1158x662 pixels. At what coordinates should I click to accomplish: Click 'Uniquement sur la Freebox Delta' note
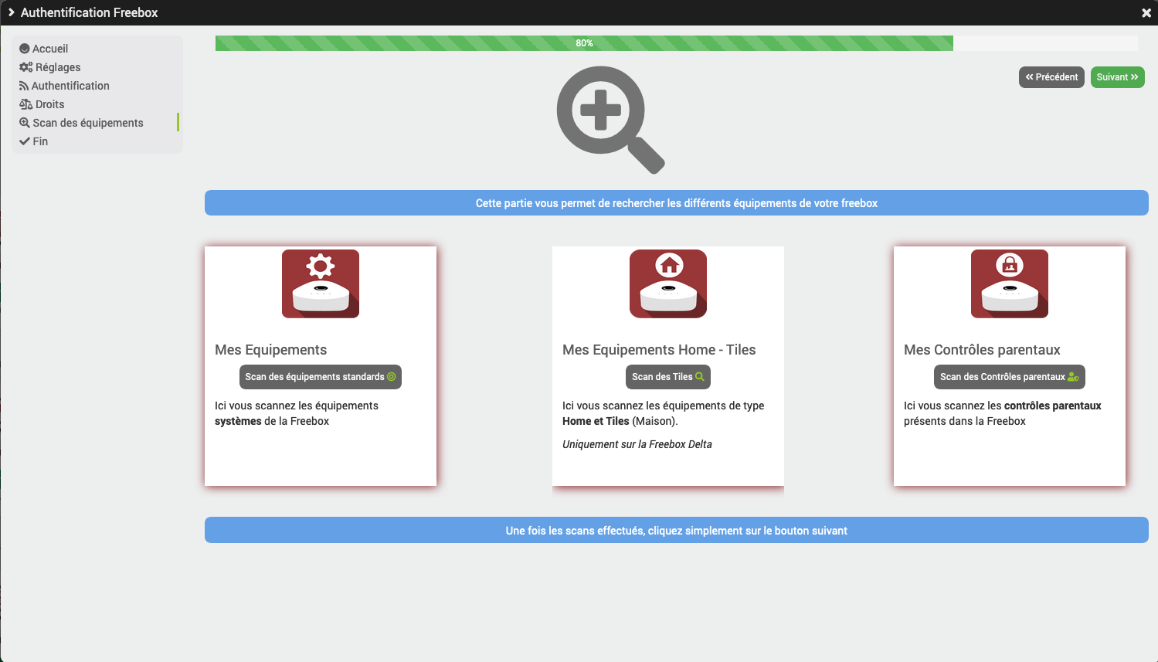(x=637, y=444)
